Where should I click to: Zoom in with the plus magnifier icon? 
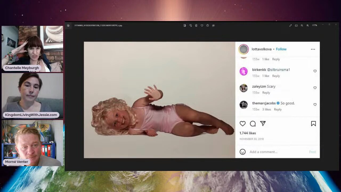click(x=308, y=25)
